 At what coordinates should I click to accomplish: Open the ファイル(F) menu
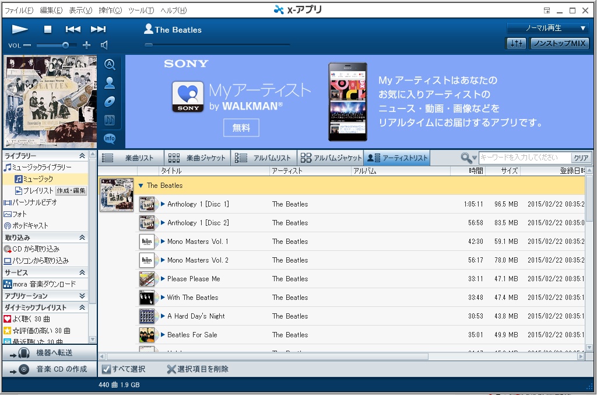(x=19, y=11)
